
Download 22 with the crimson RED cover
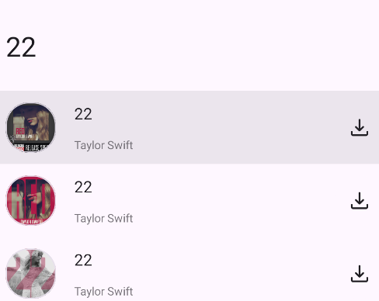point(360,200)
